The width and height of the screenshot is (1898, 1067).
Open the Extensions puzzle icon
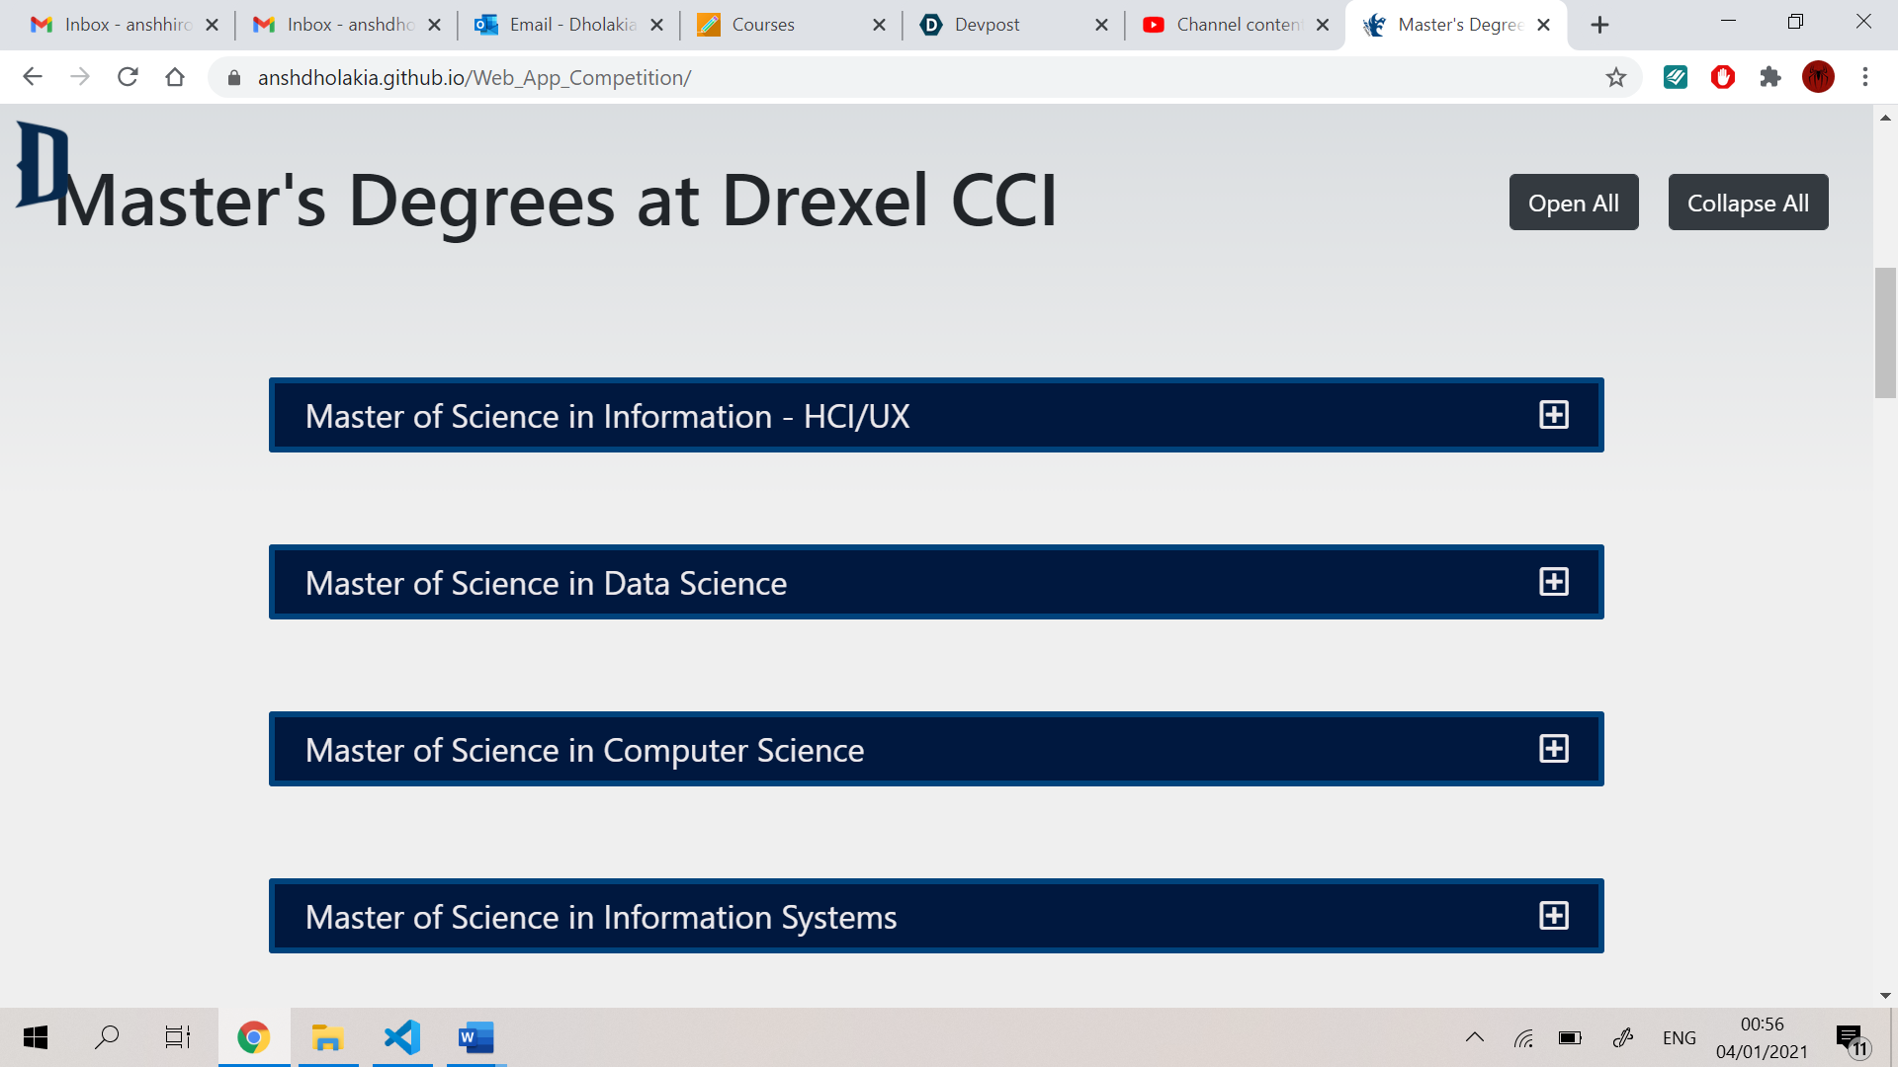[x=1769, y=77]
